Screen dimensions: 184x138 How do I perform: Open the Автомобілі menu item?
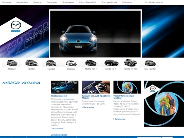(22, 2)
